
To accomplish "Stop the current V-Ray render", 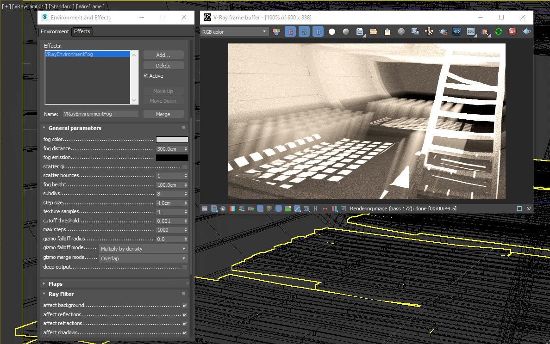I will [512, 31].
